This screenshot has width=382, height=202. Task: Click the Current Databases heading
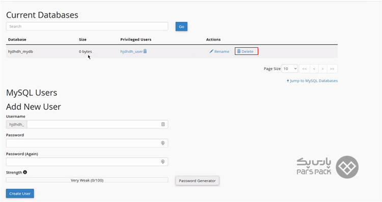(42, 15)
